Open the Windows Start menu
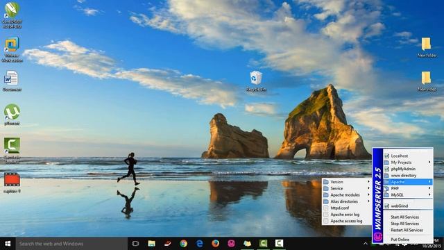The width and height of the screenshot is (444, 250). click(8, 244)
